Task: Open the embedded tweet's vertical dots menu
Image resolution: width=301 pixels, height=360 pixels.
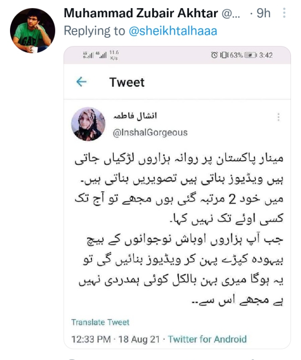Action: coord(278,117)
